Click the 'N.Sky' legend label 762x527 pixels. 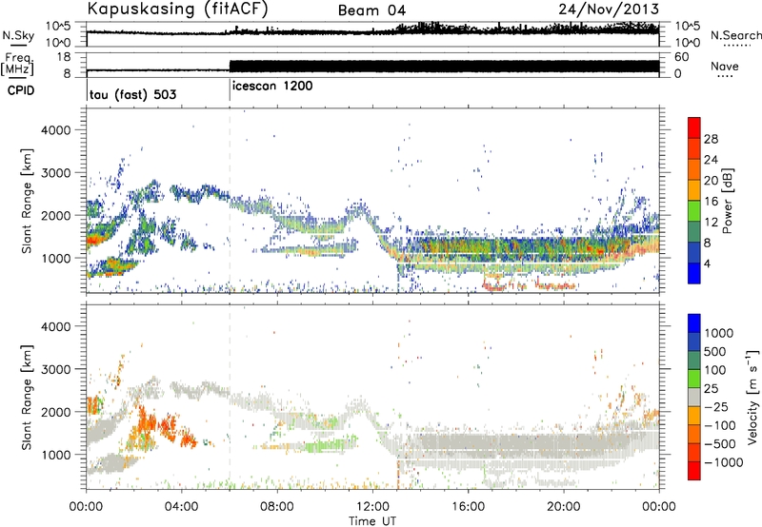pyautogui.click(x=18, y=35)
